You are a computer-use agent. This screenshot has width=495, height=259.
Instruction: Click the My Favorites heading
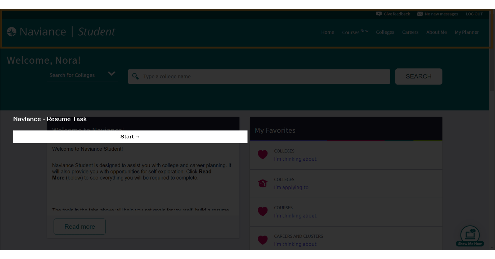click(275, 130)
